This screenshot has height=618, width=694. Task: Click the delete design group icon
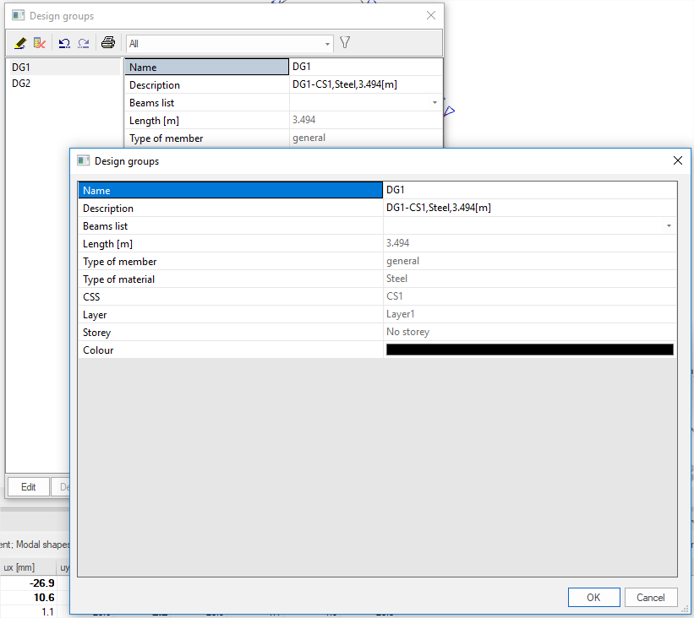[39, 43]
